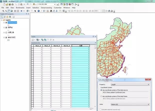
Task: Go back to previous extent
Action: coord(21,11)
